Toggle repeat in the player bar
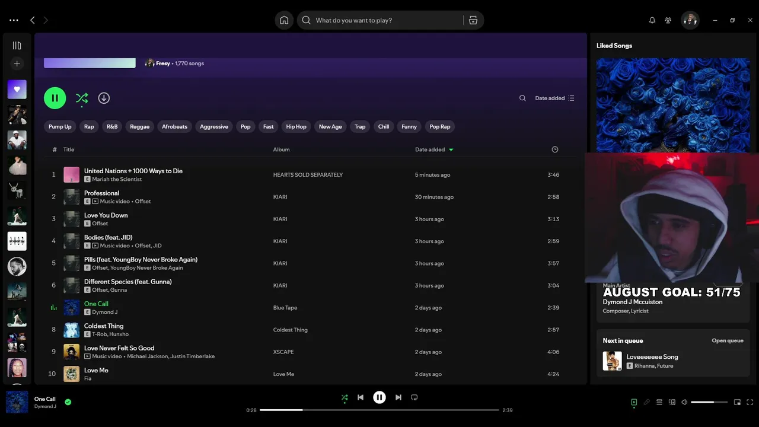Screen dimensions: 759x427 point(414,397)
